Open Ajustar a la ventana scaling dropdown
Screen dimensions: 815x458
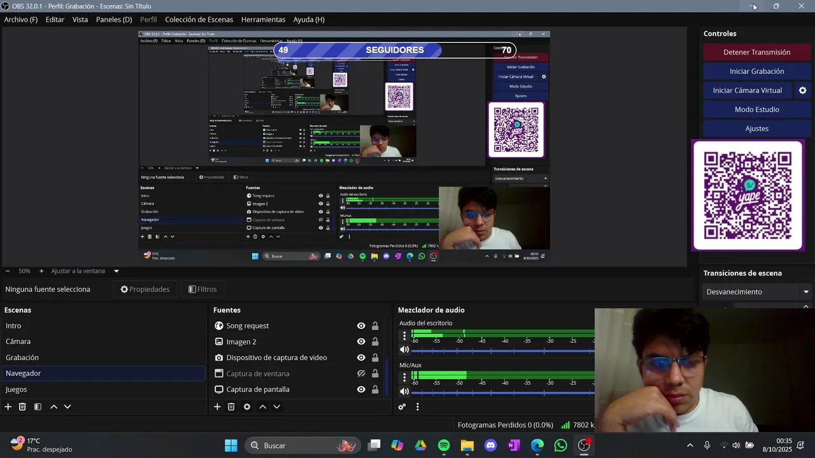click(x=85, y=271)
